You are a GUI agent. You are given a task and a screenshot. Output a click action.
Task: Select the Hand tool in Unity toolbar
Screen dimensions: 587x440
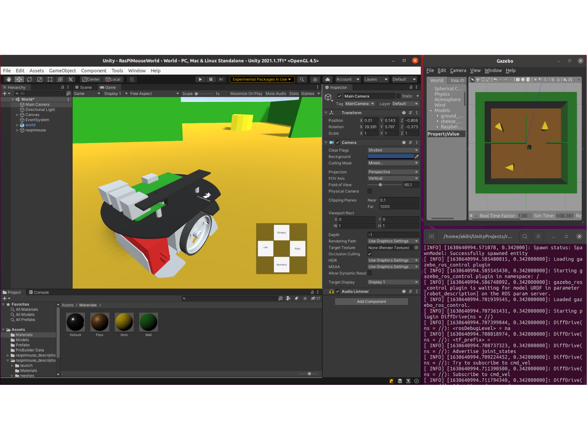coord(9,79)
